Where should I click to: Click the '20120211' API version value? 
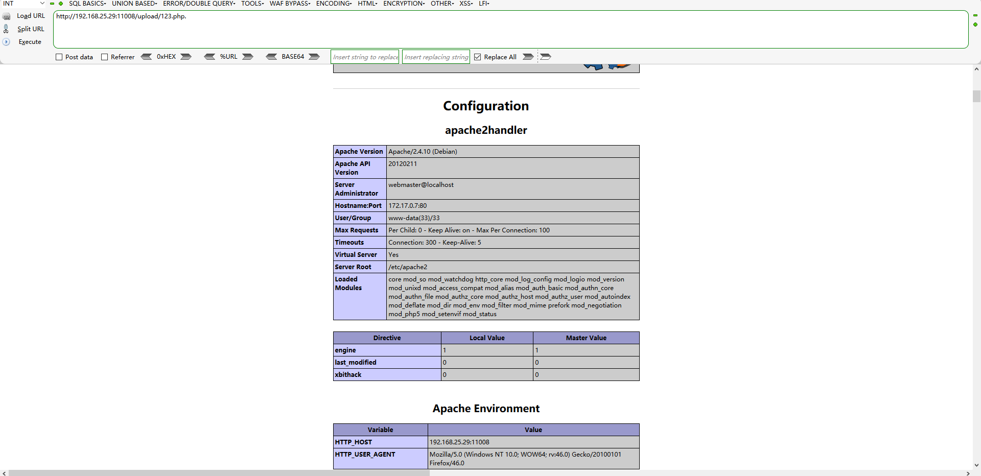point(403,164)
